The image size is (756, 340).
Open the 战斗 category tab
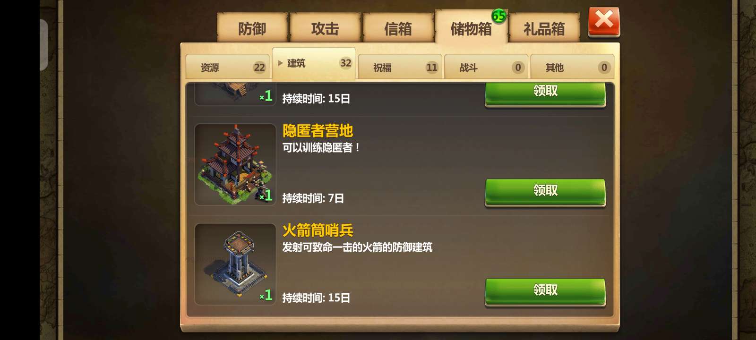[486, 67]
